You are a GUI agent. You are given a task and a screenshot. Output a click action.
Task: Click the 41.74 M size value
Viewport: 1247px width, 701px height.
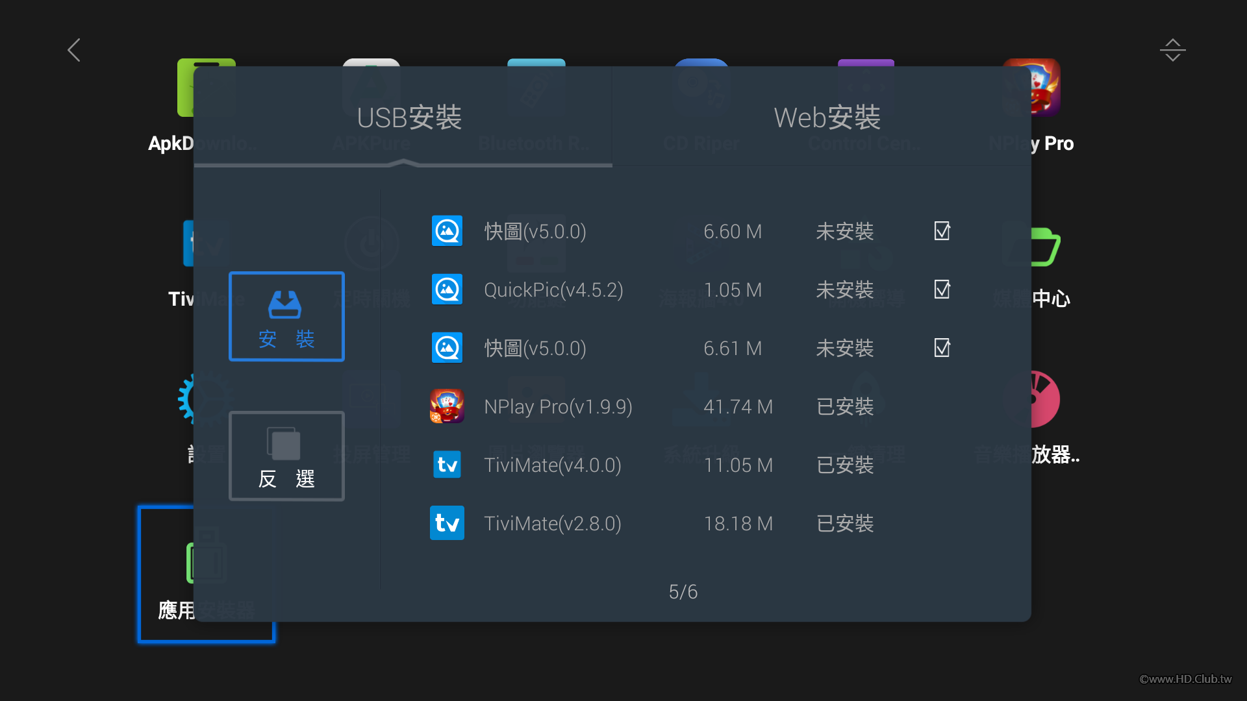(738, 407)
